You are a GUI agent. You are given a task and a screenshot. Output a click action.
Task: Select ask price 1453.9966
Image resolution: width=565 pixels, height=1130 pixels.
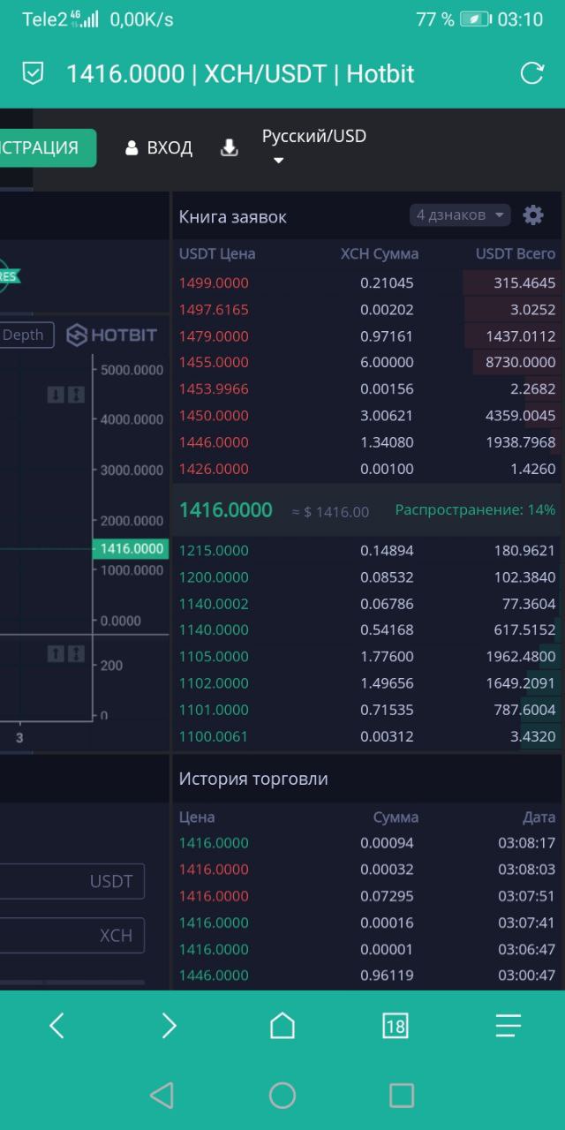tap(214, 389)
